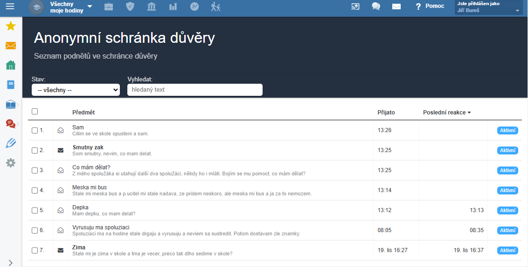This screenshot has height=267, width=528.
Task: Click opened envelope icon in Co mám dělat? row
Action: coord(61,170)
